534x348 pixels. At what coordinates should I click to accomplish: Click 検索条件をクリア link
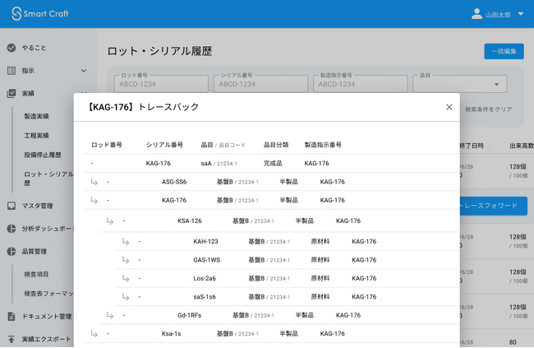pyautogui.click(x=489, y=109)
